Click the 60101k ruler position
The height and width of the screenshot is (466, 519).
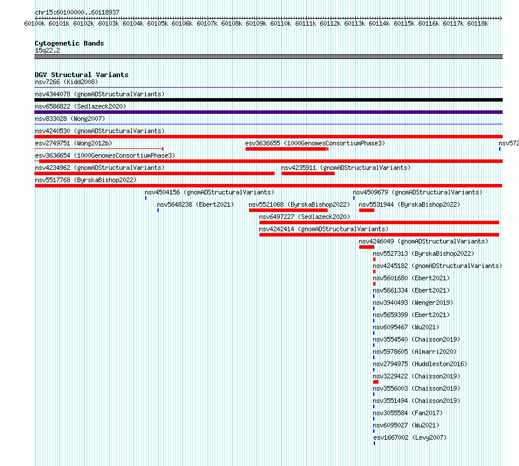[x=59, y=23]
